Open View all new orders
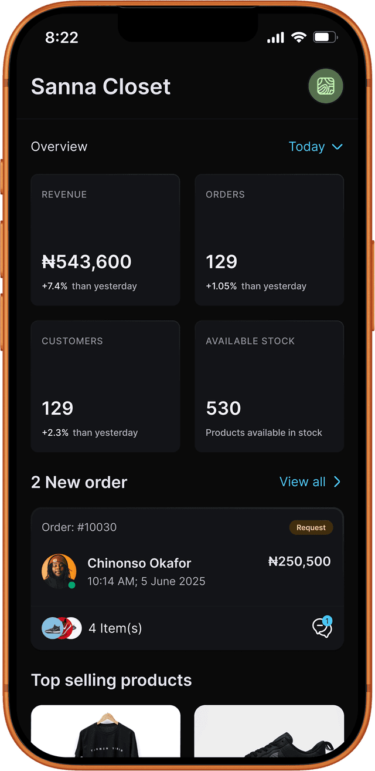 302,482
